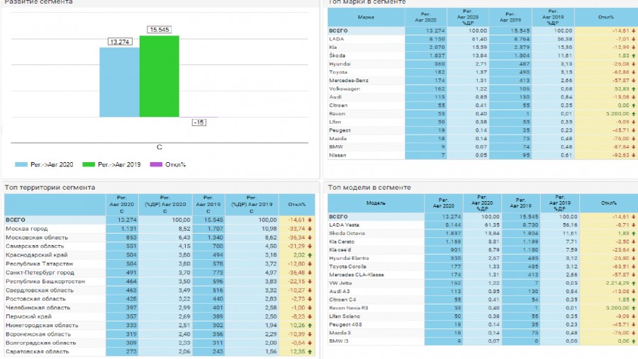Viewport: 638px width, 359px height.
Task: Select the Audi A3 model row
Action: (483, 292)
